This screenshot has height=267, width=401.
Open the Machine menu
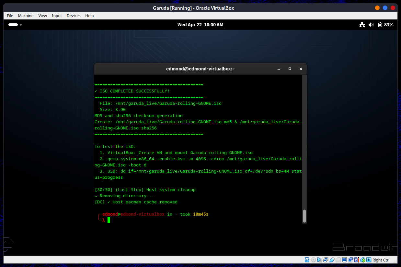coord(26,16)
